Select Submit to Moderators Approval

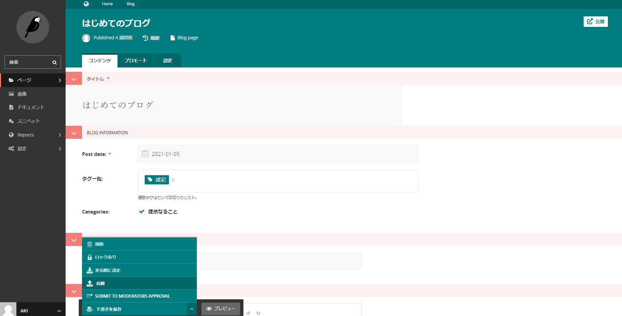(139, 296)
